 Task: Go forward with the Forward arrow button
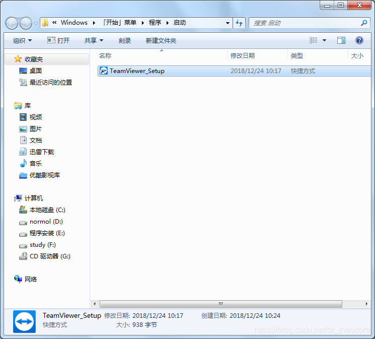click(x=26, y=23)
